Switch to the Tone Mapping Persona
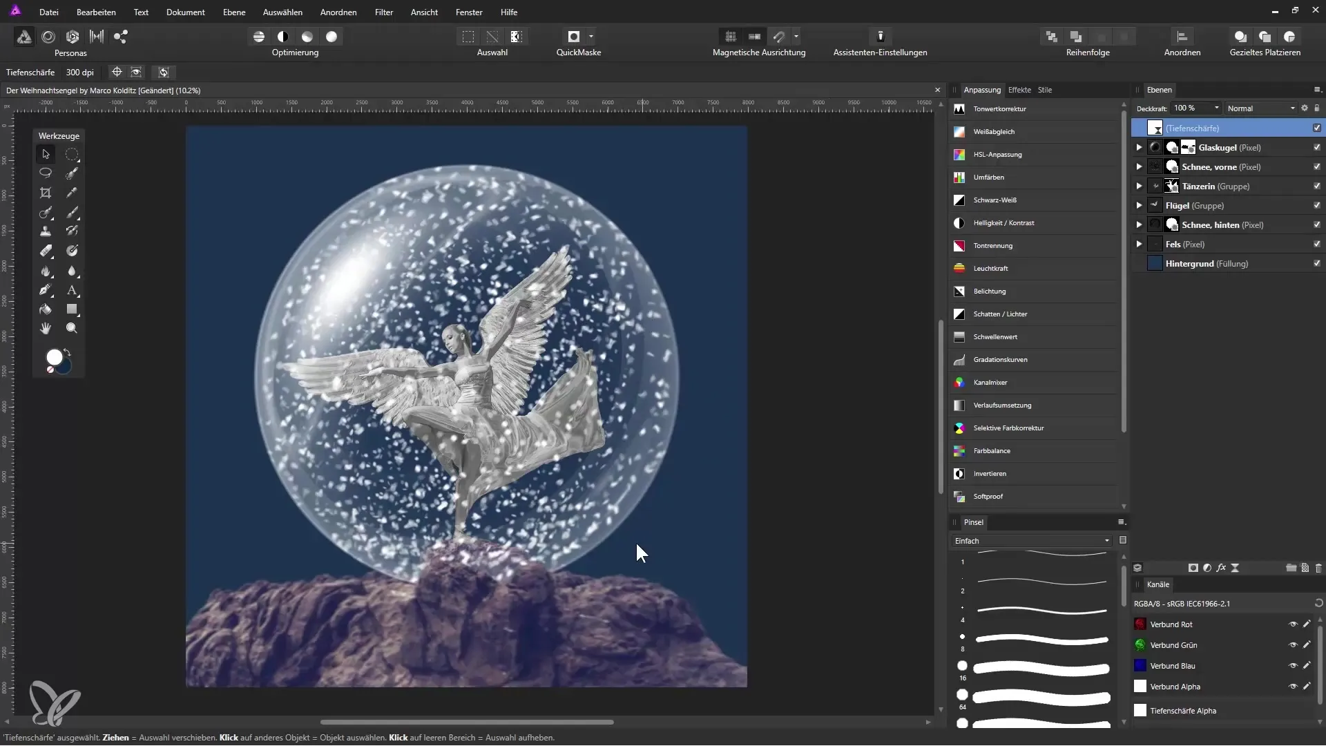The image size is (1326, 746). pos(97,37)
